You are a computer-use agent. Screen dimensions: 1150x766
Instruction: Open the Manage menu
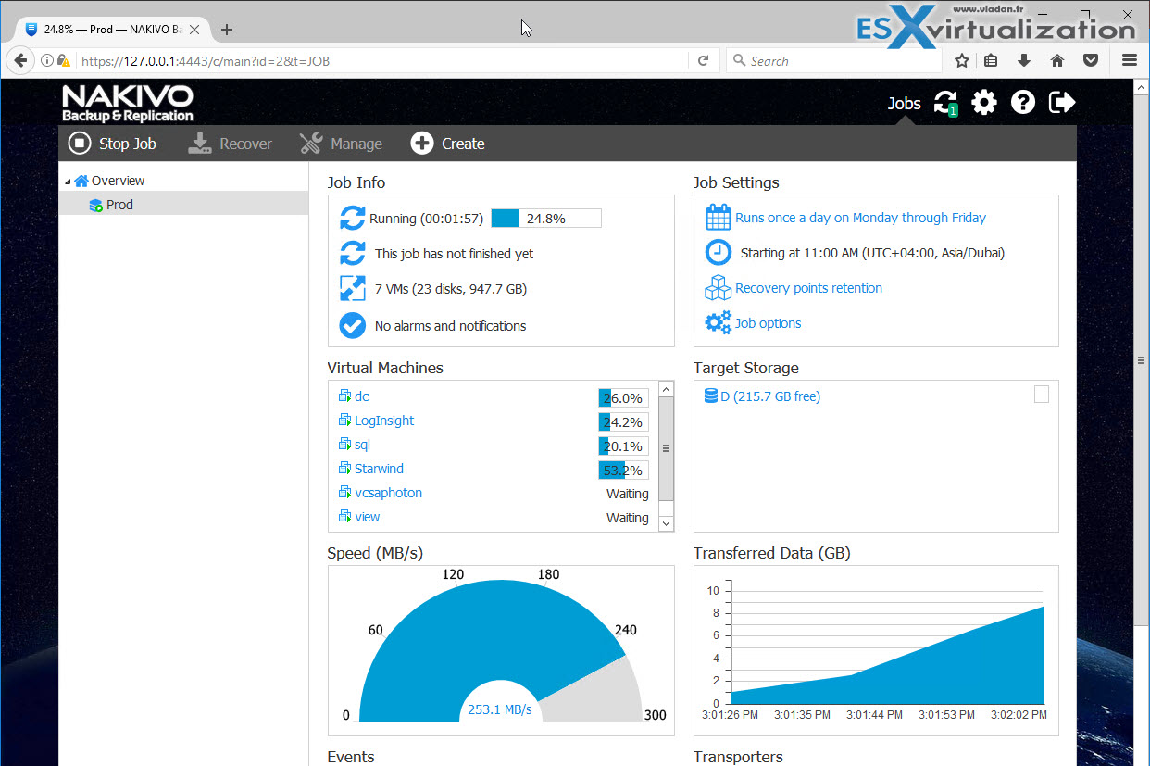point(341,144)
